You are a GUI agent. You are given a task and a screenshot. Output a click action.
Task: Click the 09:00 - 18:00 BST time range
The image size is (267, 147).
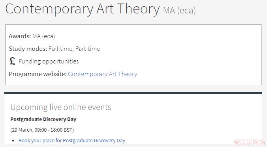[x=53, y=130]
